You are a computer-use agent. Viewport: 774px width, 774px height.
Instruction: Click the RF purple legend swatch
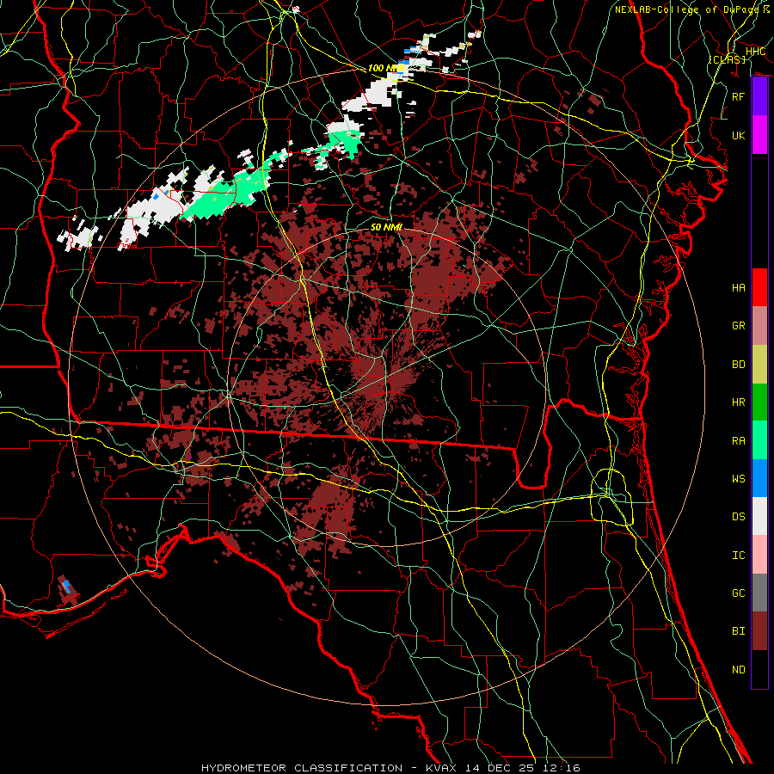coord(759,96)
